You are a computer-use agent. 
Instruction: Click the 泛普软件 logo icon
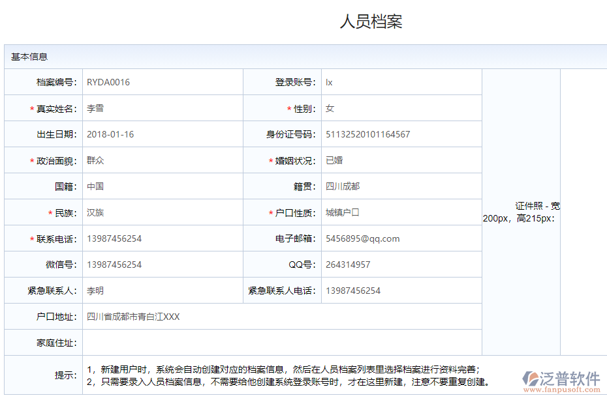coord(532,379)
